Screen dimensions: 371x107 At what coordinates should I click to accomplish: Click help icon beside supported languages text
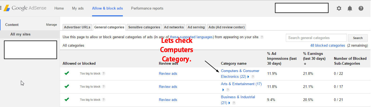[262, 37]
